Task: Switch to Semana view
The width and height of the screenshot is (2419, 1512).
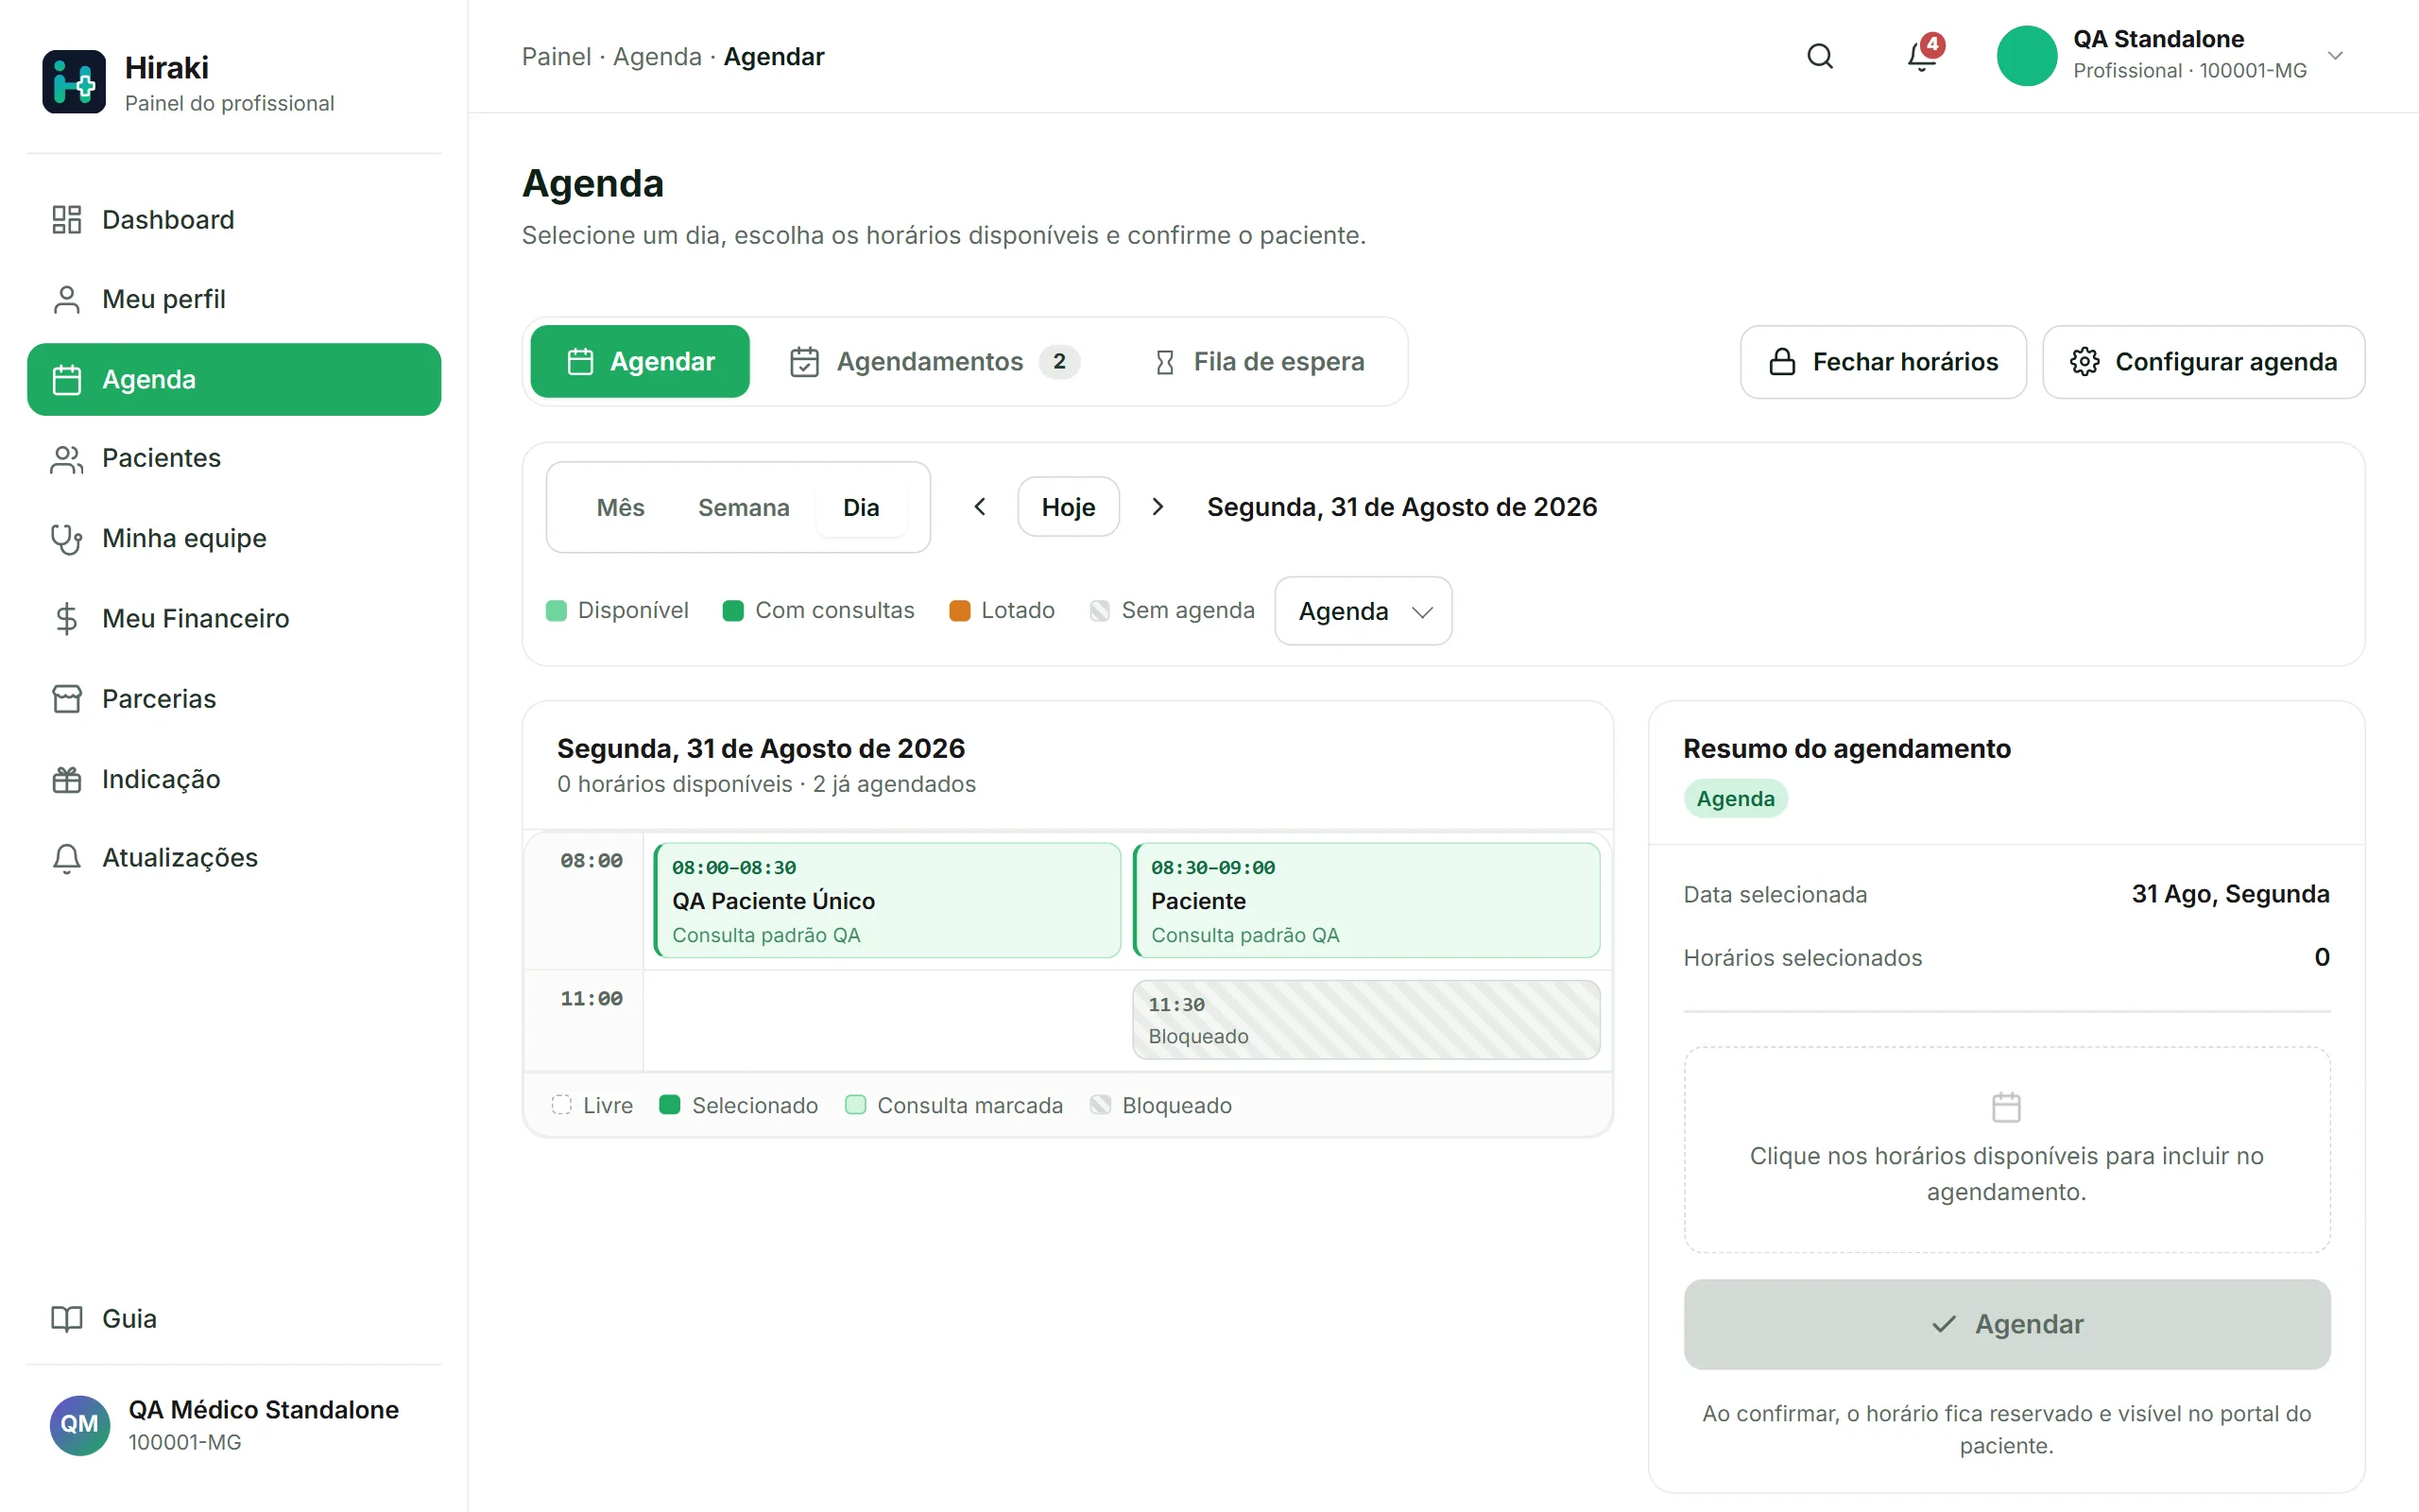Action: tap(743, 507)
